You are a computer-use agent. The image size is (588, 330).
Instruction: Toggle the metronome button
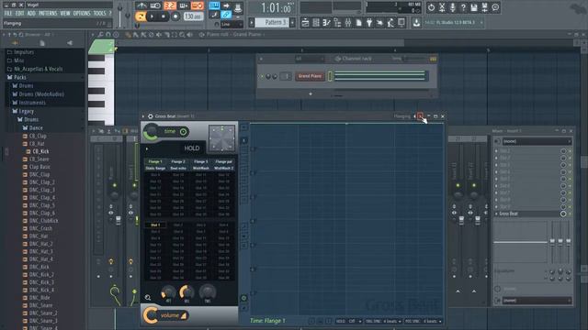point(141,5)
